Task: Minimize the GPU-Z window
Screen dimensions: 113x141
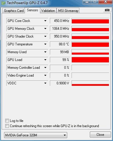Action: (x=87, y=2)
